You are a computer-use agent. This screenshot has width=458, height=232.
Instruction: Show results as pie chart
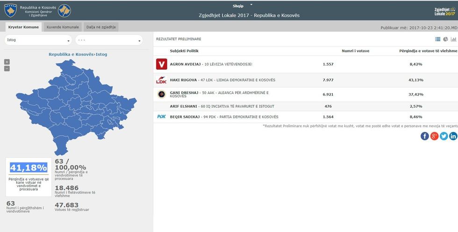coord(445,39)
